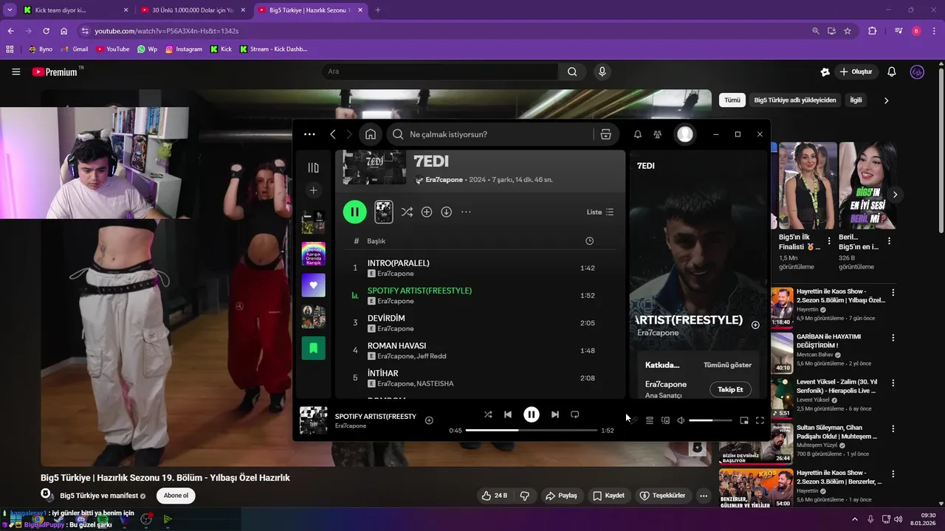Viewport: 945px width, 531px height.
Task: Open connect to a device
Action: point(665,420)
